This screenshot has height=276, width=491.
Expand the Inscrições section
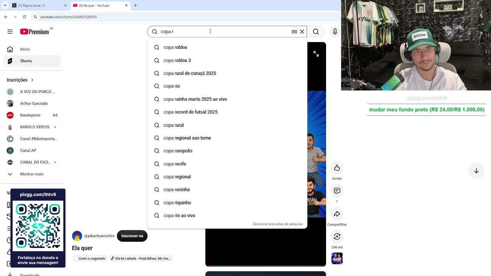point(20,80)
